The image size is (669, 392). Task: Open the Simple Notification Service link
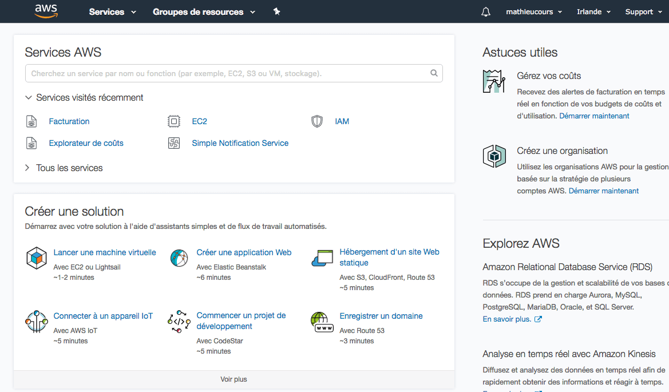coord(240,143)
